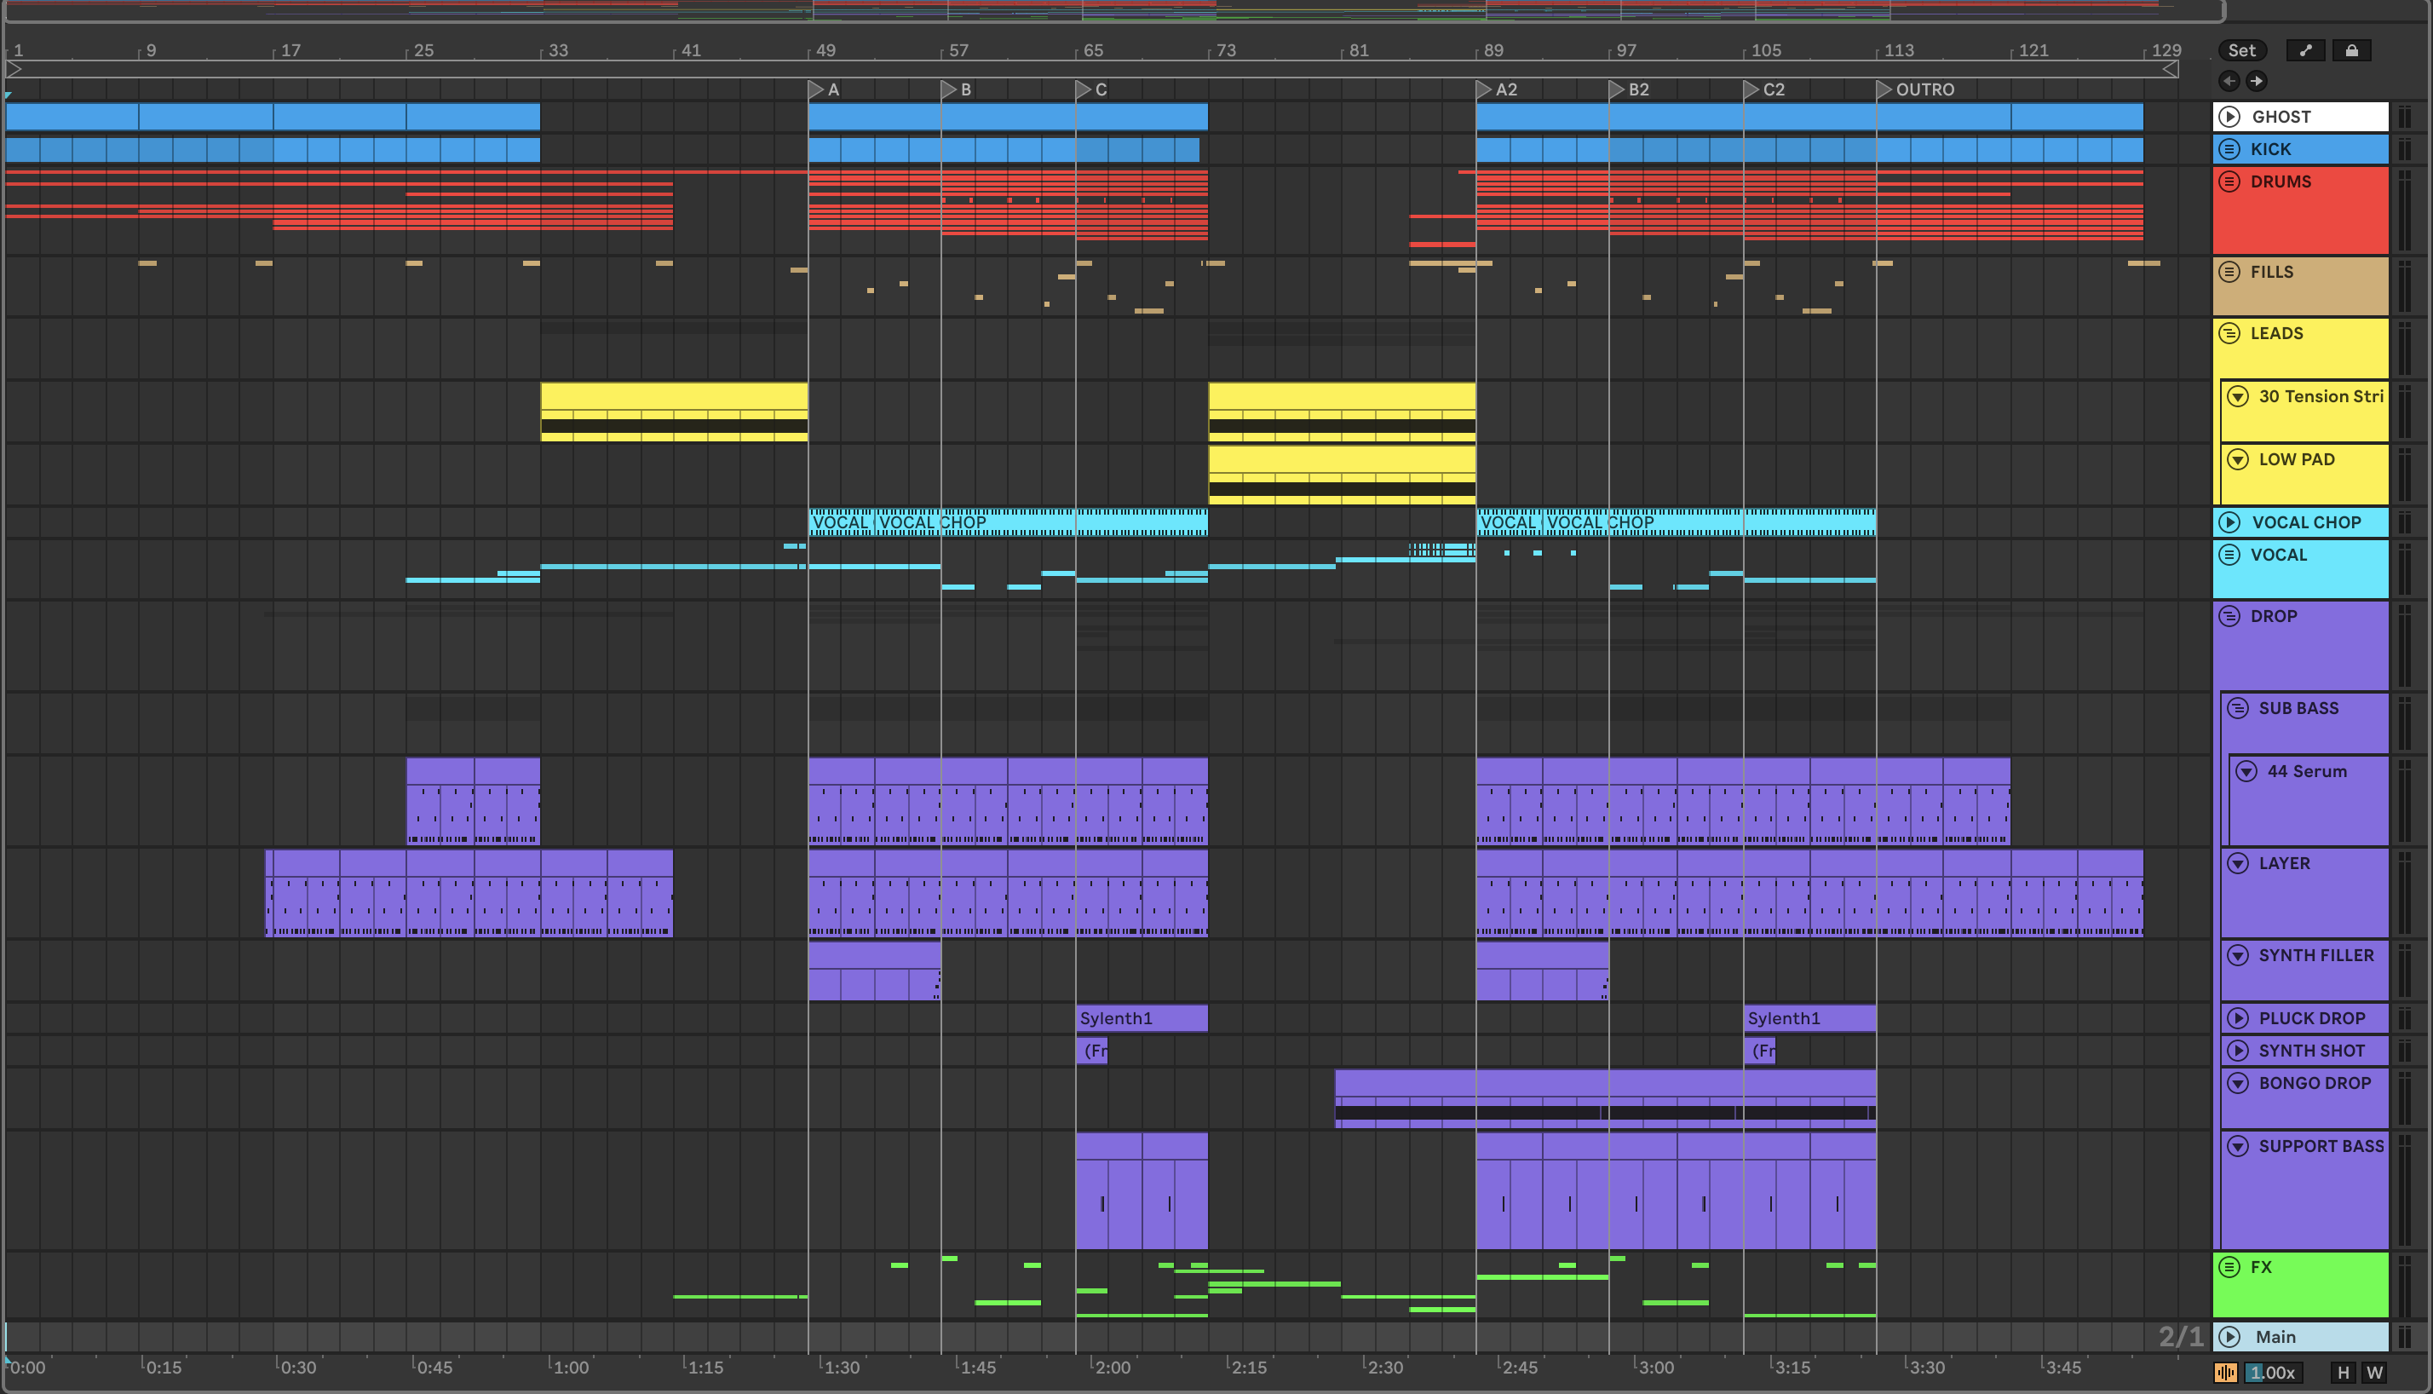Select the GHOST track name header

tap(2301, 117)
